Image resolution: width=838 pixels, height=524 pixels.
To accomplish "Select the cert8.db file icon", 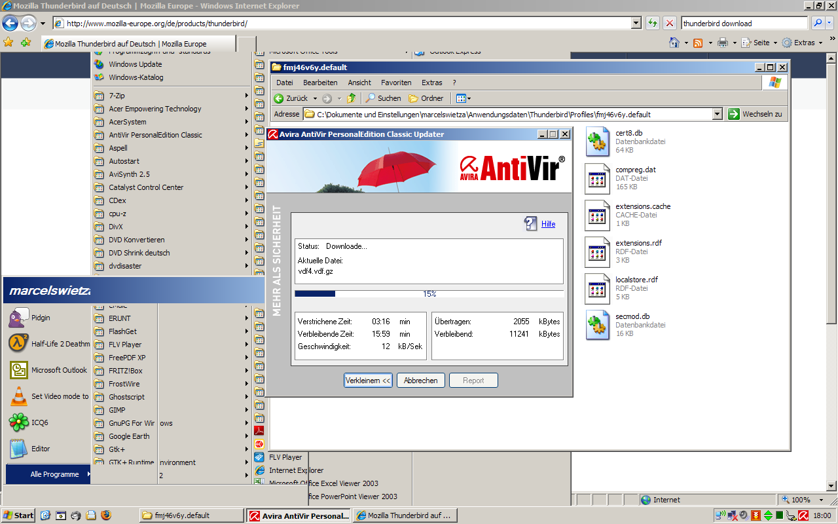I will (x=597, y=142).
